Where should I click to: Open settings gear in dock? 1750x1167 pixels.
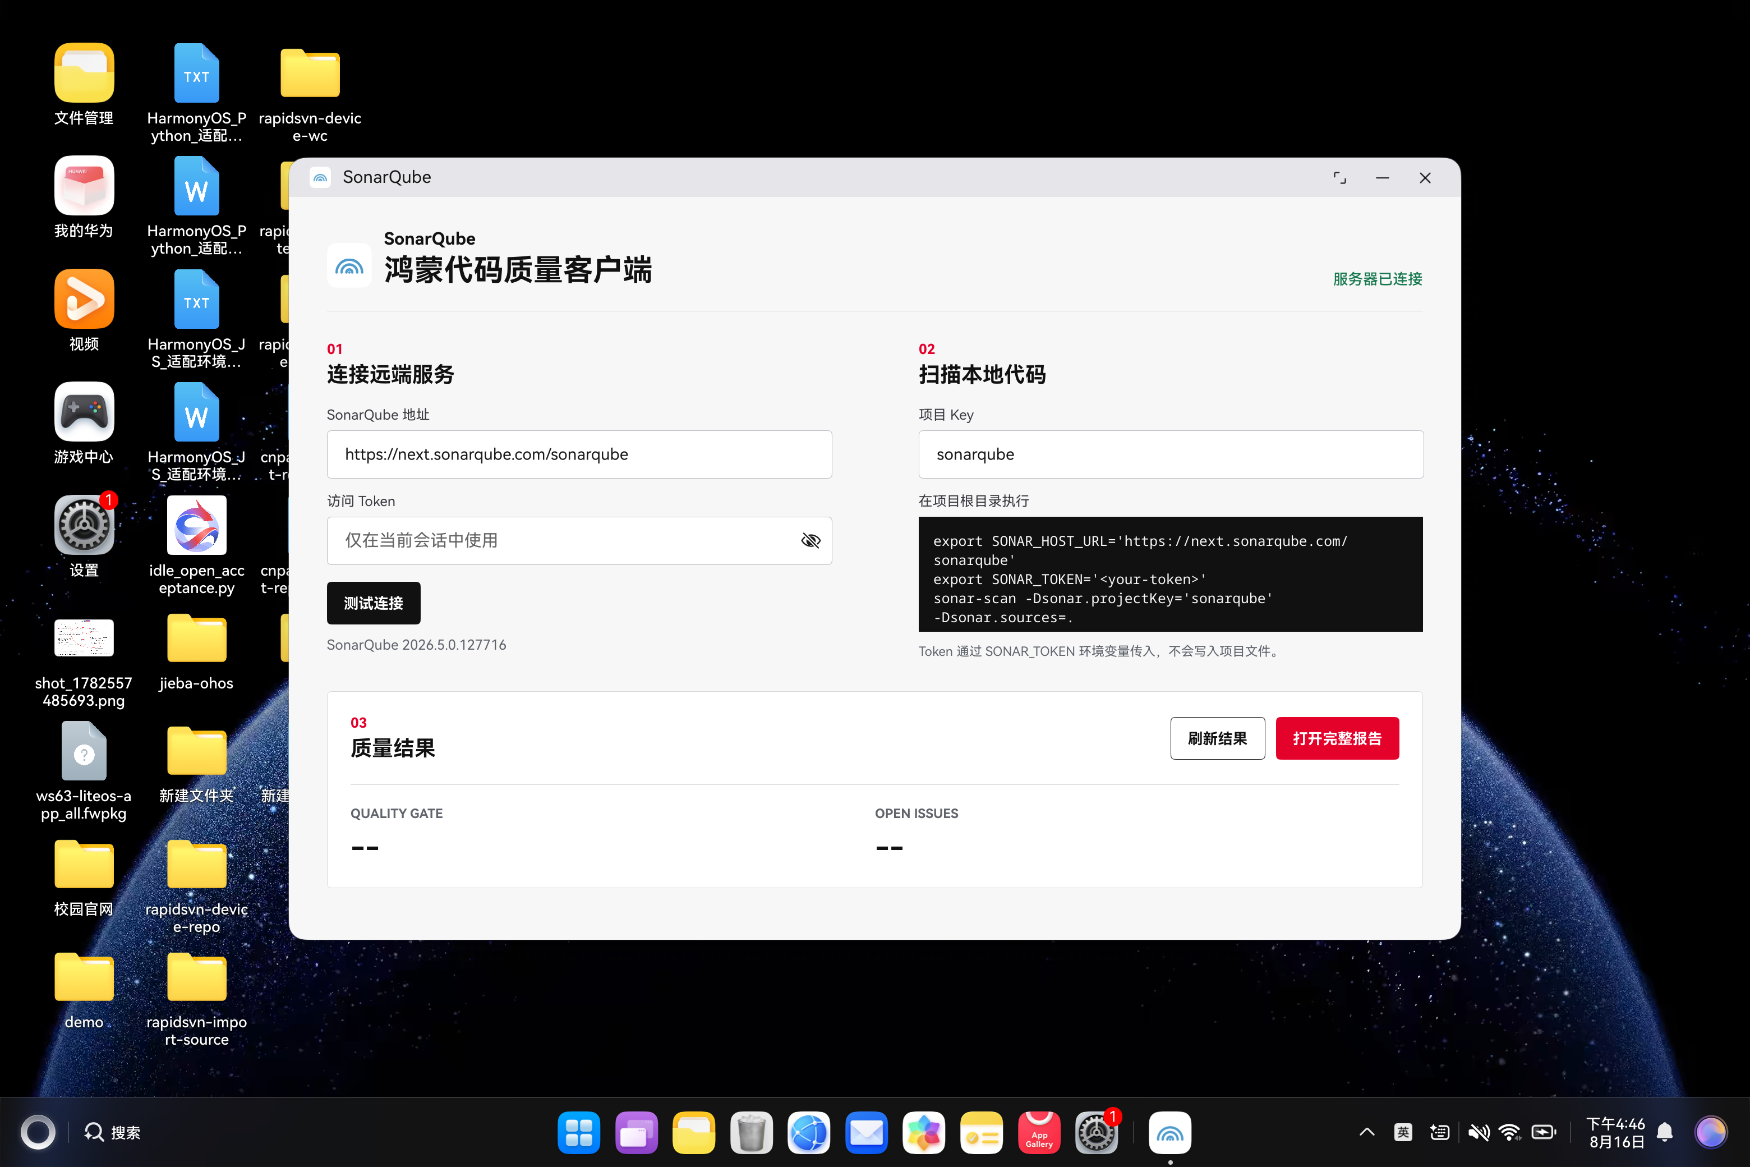pyautogui.click(x=1096, y=1133)
